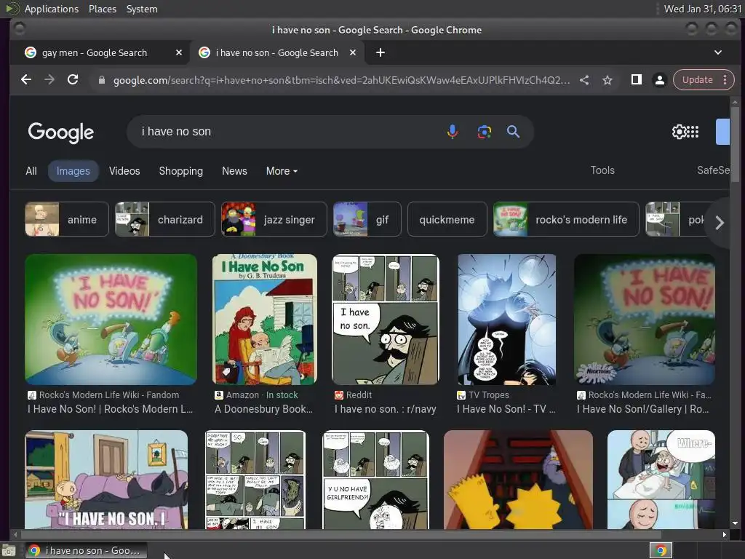Open the SafeSearch setting

[x=713, y=170]
